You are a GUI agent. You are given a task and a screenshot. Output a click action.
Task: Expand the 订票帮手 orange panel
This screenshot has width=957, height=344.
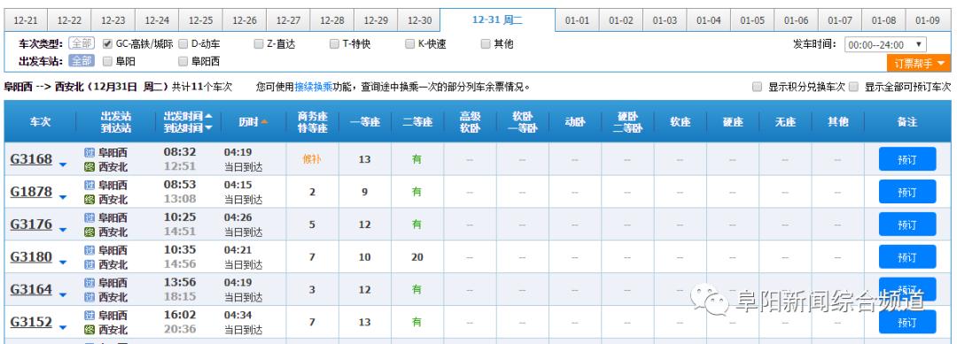919,64
